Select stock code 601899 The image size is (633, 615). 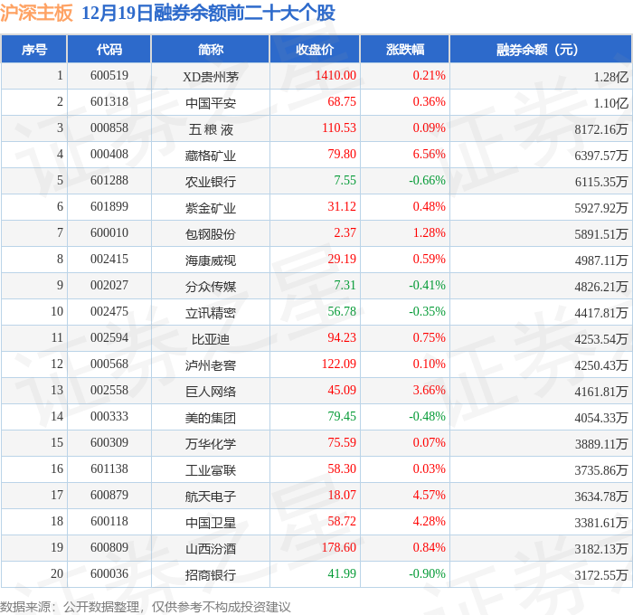point(109,207)
